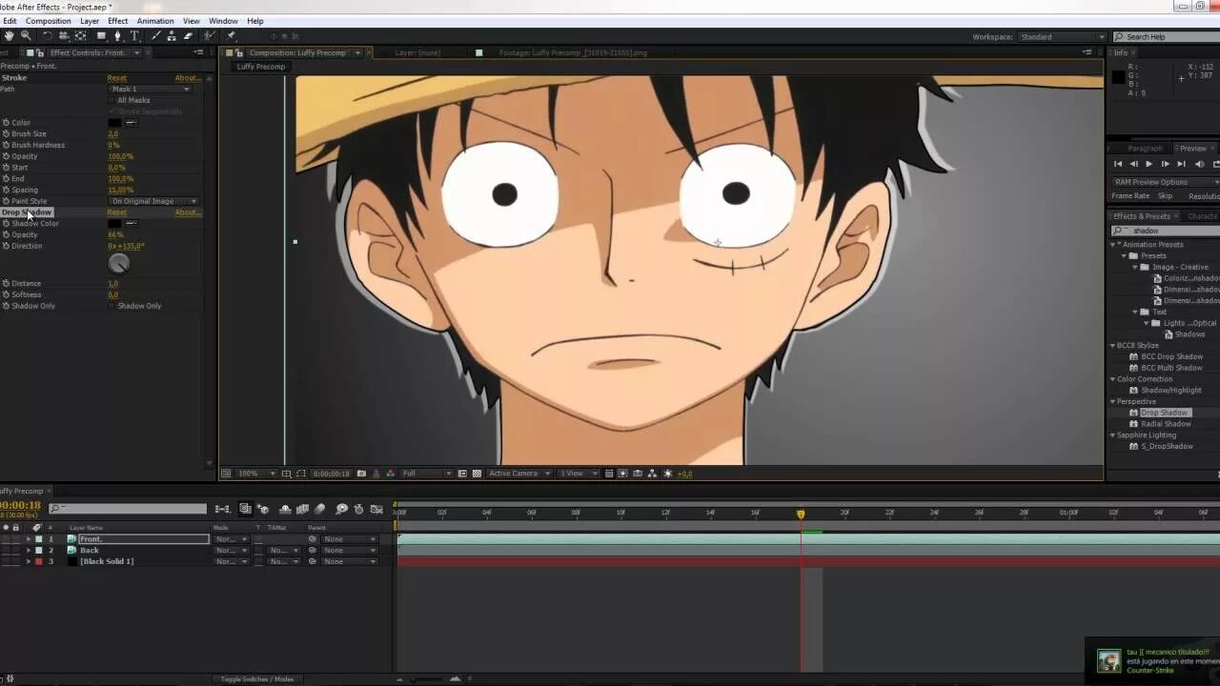Enable Draft 3D in timeline

[264, 510]
